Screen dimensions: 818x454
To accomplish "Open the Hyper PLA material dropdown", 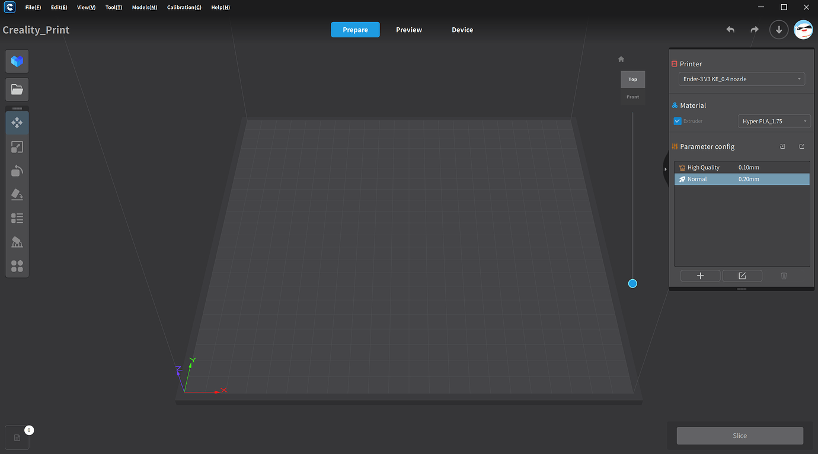I will click(x=774, y=121).
